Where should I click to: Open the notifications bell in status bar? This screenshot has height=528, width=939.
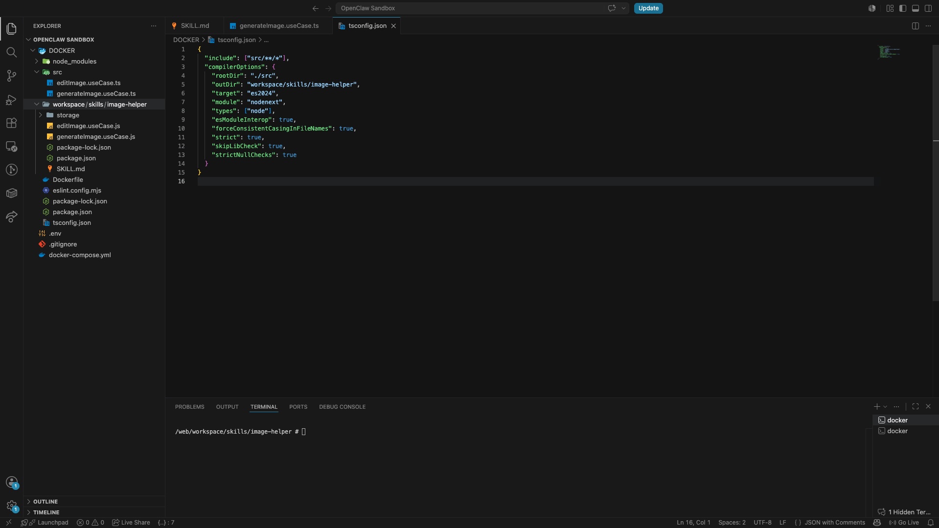(930, 523)
